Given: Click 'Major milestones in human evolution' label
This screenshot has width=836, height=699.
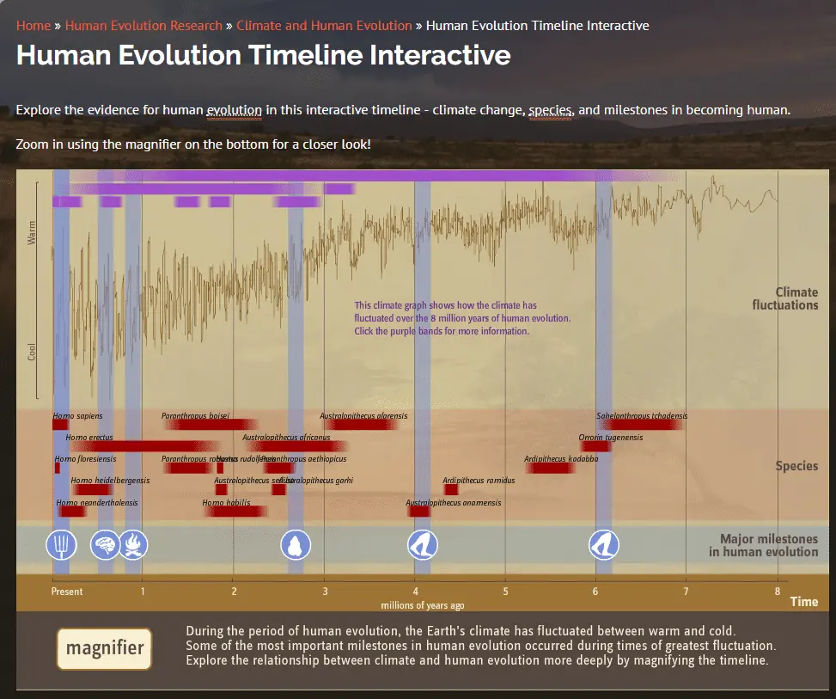Looking at the screenshot, I should [x=764, y=545].
